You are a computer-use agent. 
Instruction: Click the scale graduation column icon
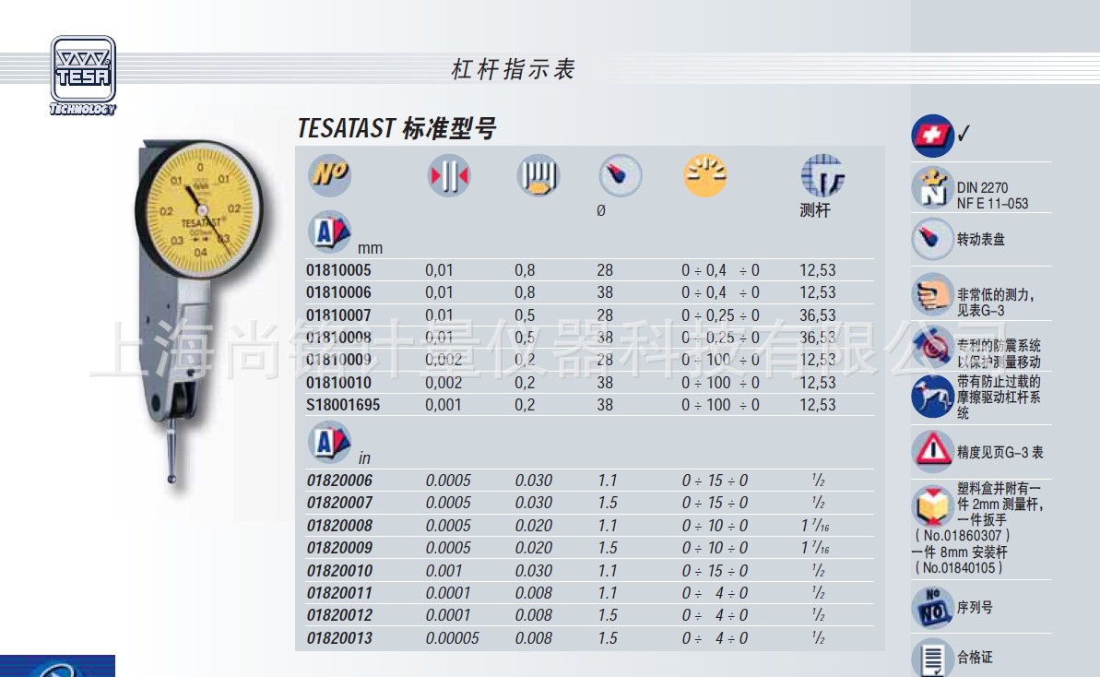click(x=538, y=175)
